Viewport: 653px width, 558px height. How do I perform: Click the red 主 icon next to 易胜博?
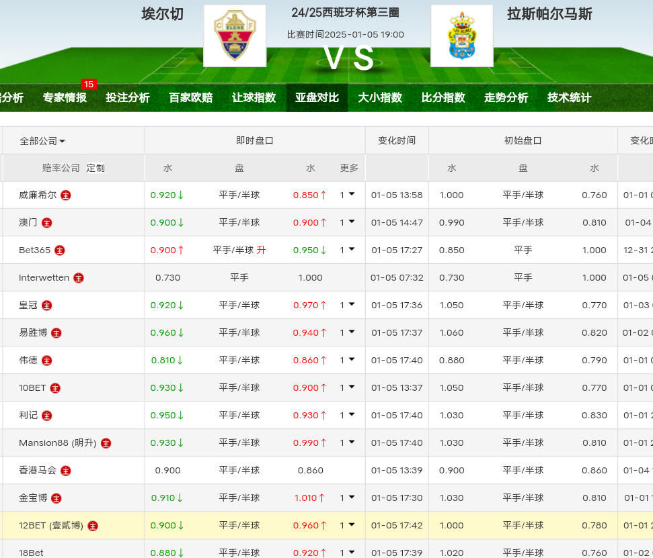[56, 333]
